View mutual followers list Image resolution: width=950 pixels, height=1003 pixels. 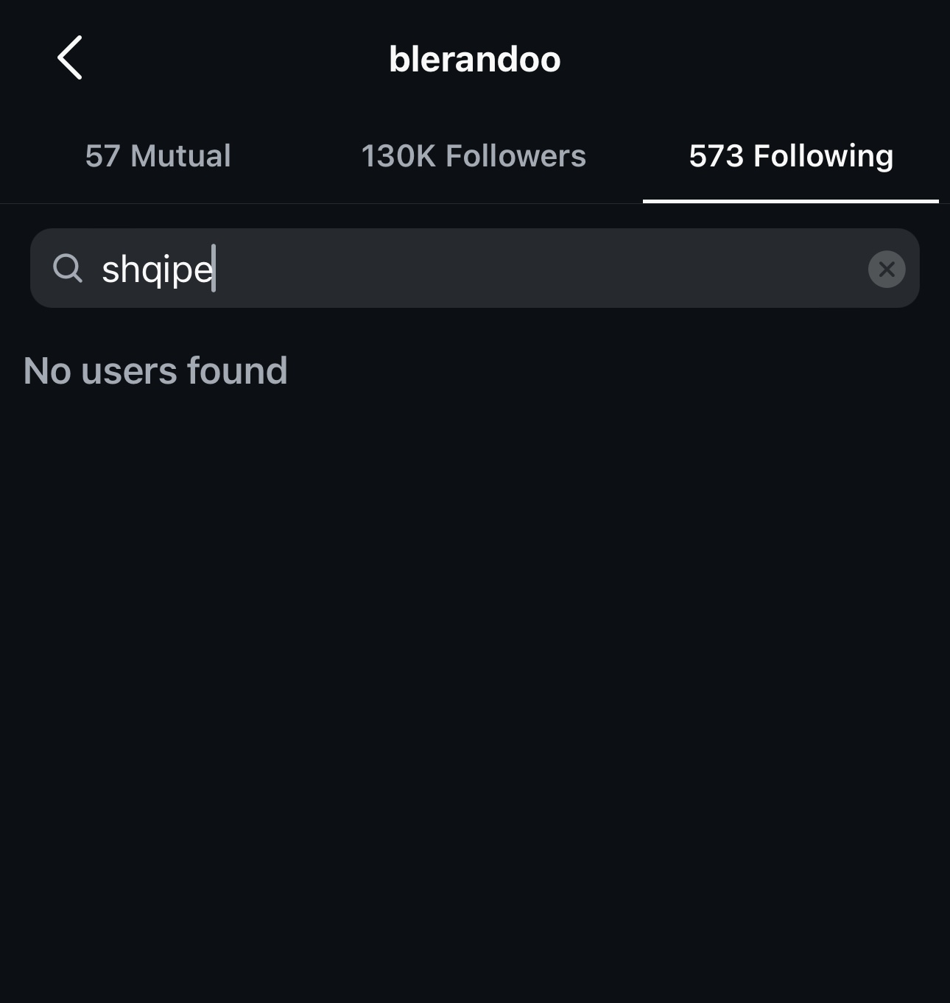(x=158, y=156)
